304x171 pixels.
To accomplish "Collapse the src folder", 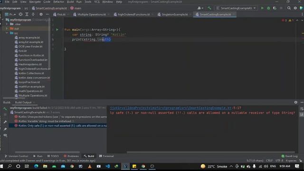I will [7, 33].
